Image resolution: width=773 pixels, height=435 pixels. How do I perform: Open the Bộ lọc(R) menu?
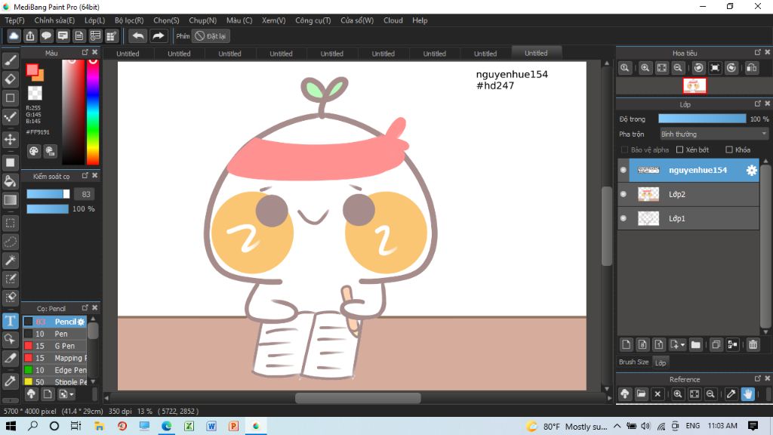(129, 20)
